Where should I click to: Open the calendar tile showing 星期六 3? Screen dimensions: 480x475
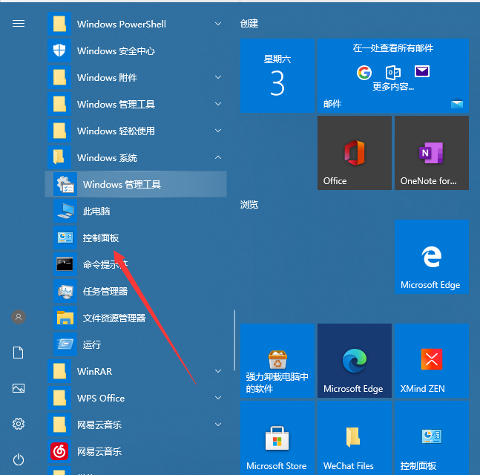(x=277, y=76)
